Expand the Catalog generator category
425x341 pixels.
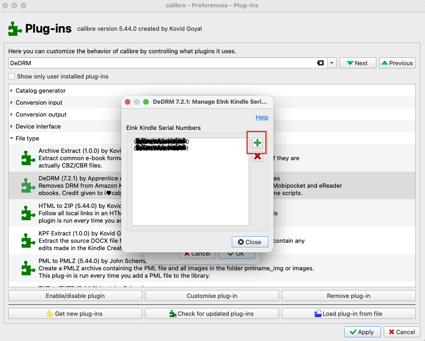coord(11,91)
